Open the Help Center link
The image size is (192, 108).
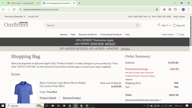[x=179, y=16]
